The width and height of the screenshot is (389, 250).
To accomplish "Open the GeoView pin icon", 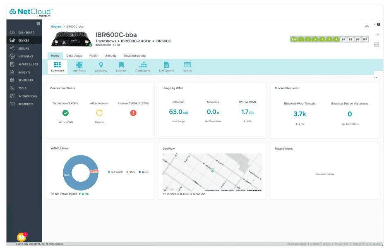I will click(x=101, y=65).
